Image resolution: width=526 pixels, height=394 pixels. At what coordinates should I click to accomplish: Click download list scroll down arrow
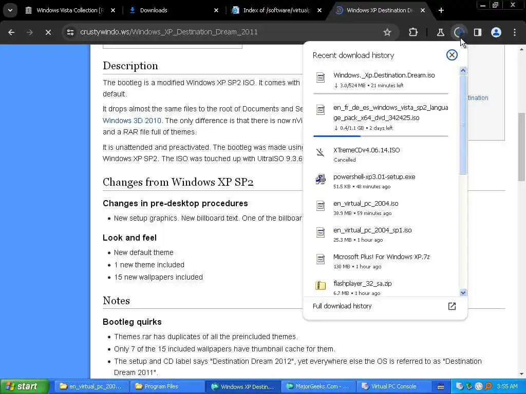point(463,293)
